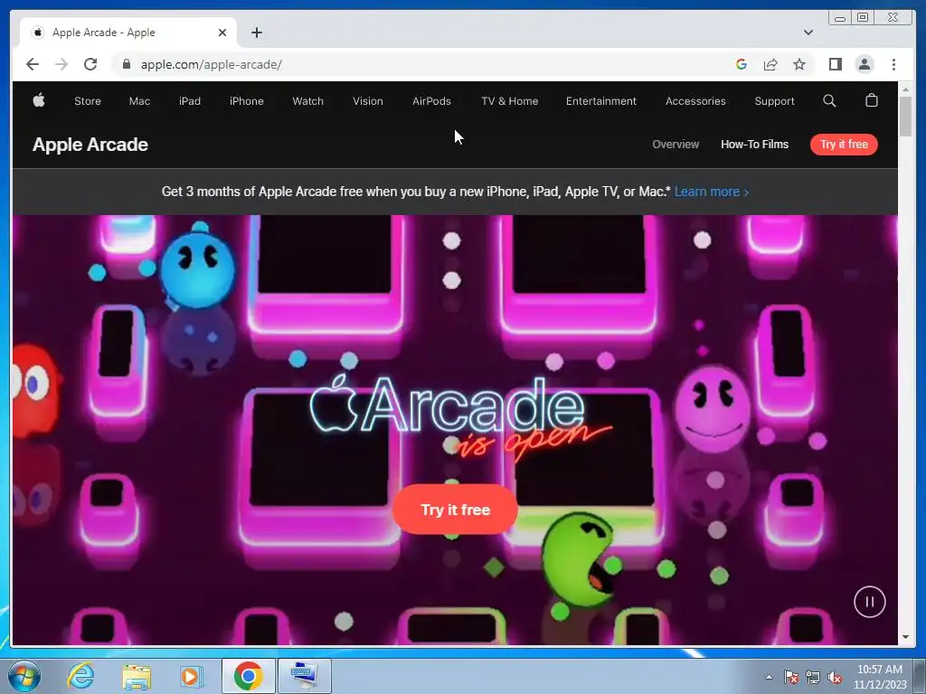Bookmark this page with the star icon
The image size is (926, 694).
tap(799, 64)
